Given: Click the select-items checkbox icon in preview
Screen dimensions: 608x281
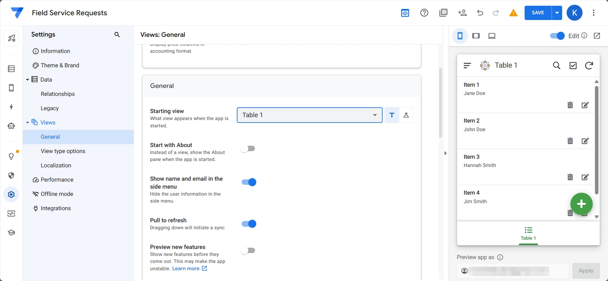Looking at the screenshot, I should tap(573, 66).
